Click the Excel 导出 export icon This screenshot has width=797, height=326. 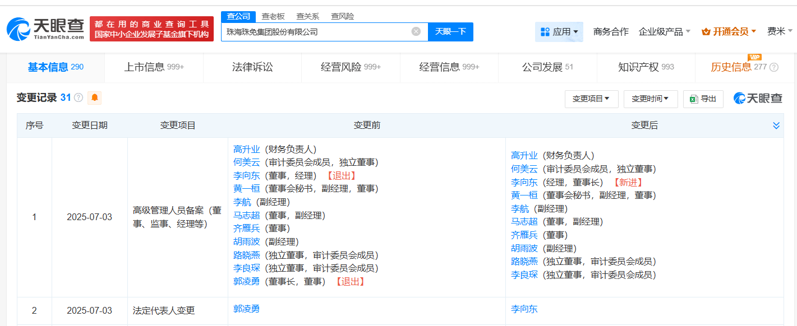pos(694,99)
